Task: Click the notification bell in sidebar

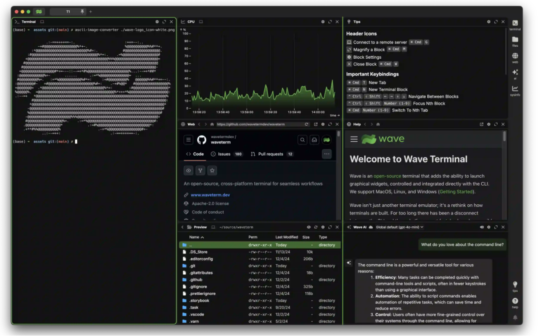Action: pos(515,317)
